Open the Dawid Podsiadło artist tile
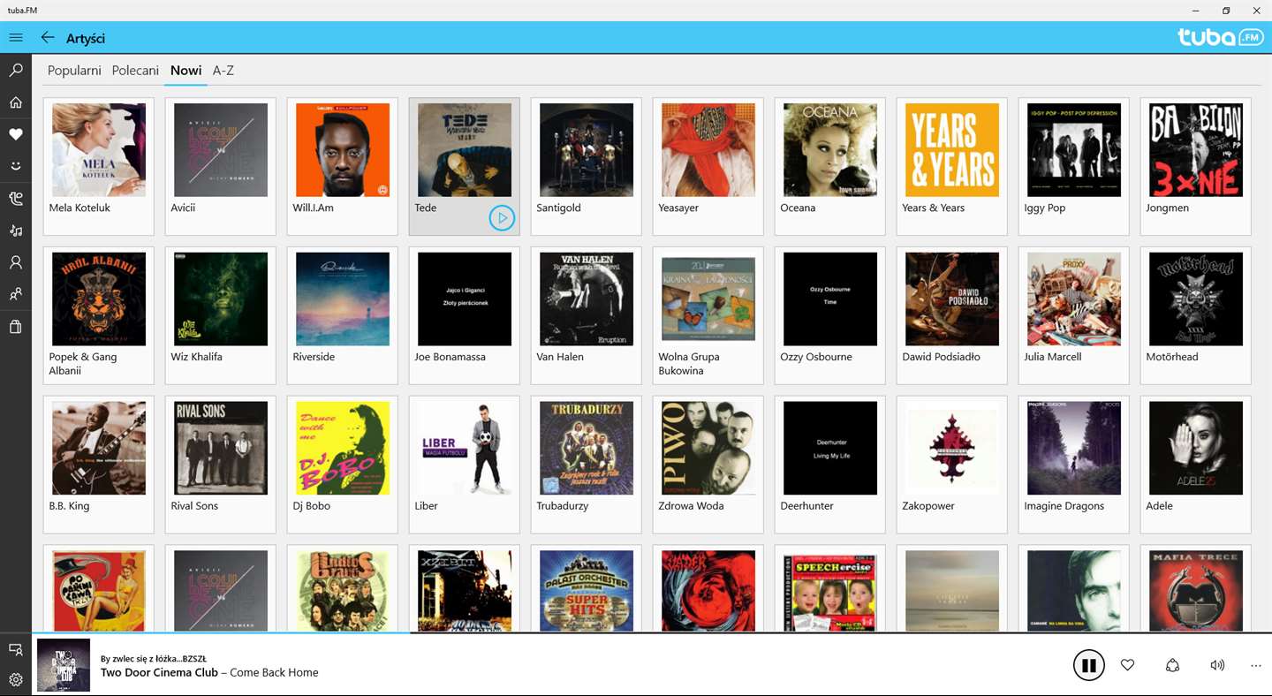This screenshot has height=696, width=1272. (952, 315)
